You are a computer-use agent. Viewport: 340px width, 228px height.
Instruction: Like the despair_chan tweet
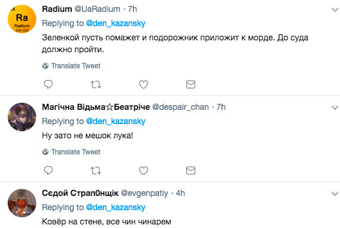coord(144,170)
